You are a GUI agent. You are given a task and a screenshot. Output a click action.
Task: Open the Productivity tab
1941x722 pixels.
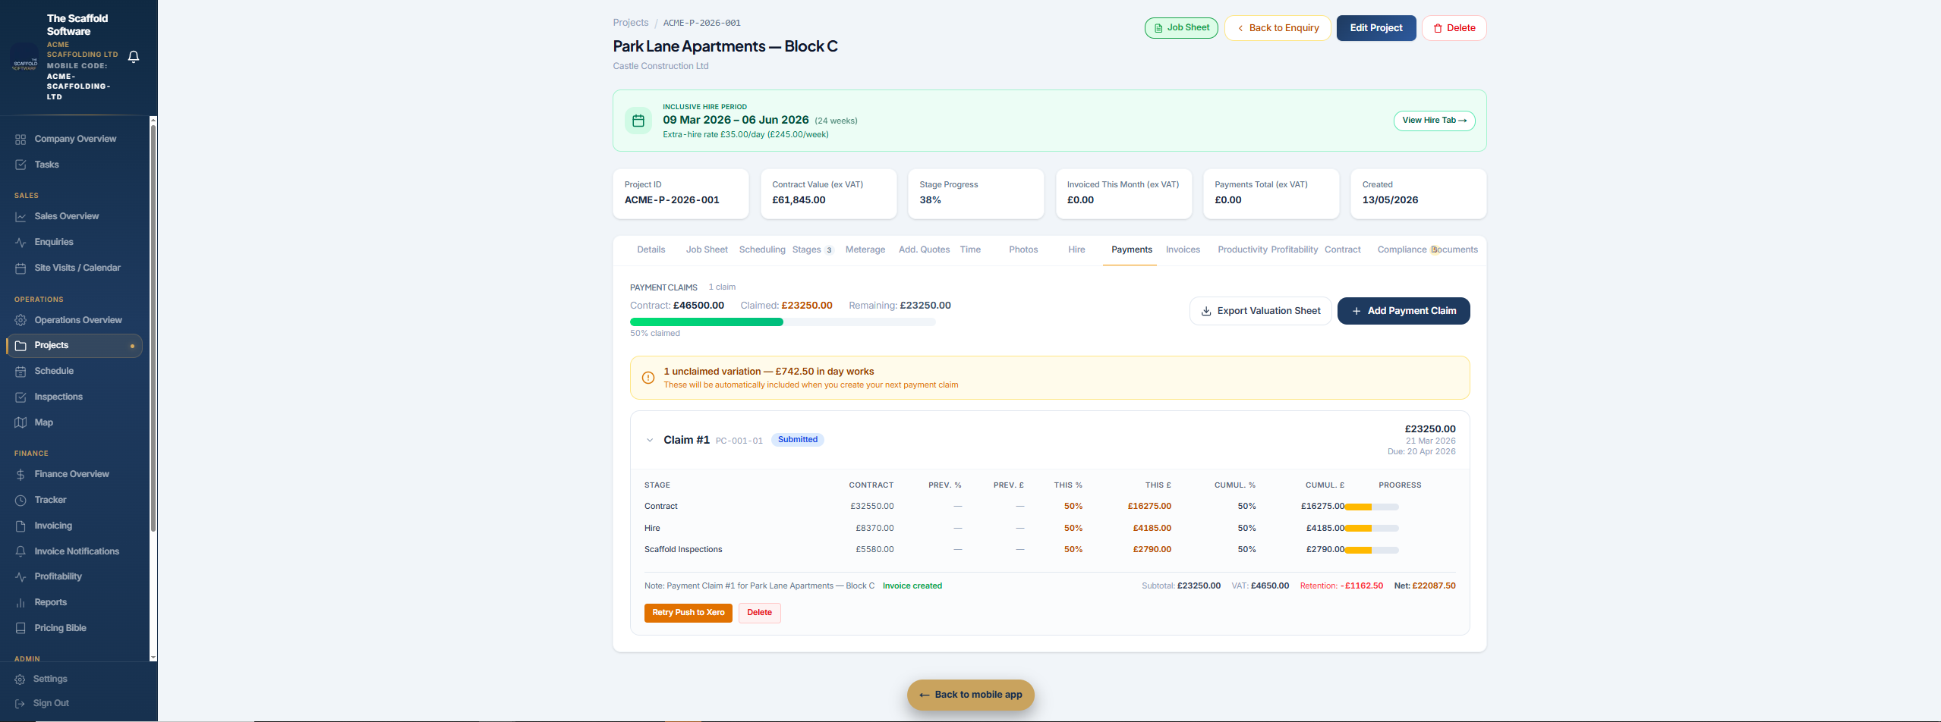pyautogui.click(x=1242, y=250)
